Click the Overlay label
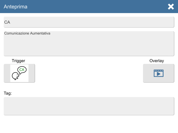The image size is (178, 133). click(x=157, y=61)
